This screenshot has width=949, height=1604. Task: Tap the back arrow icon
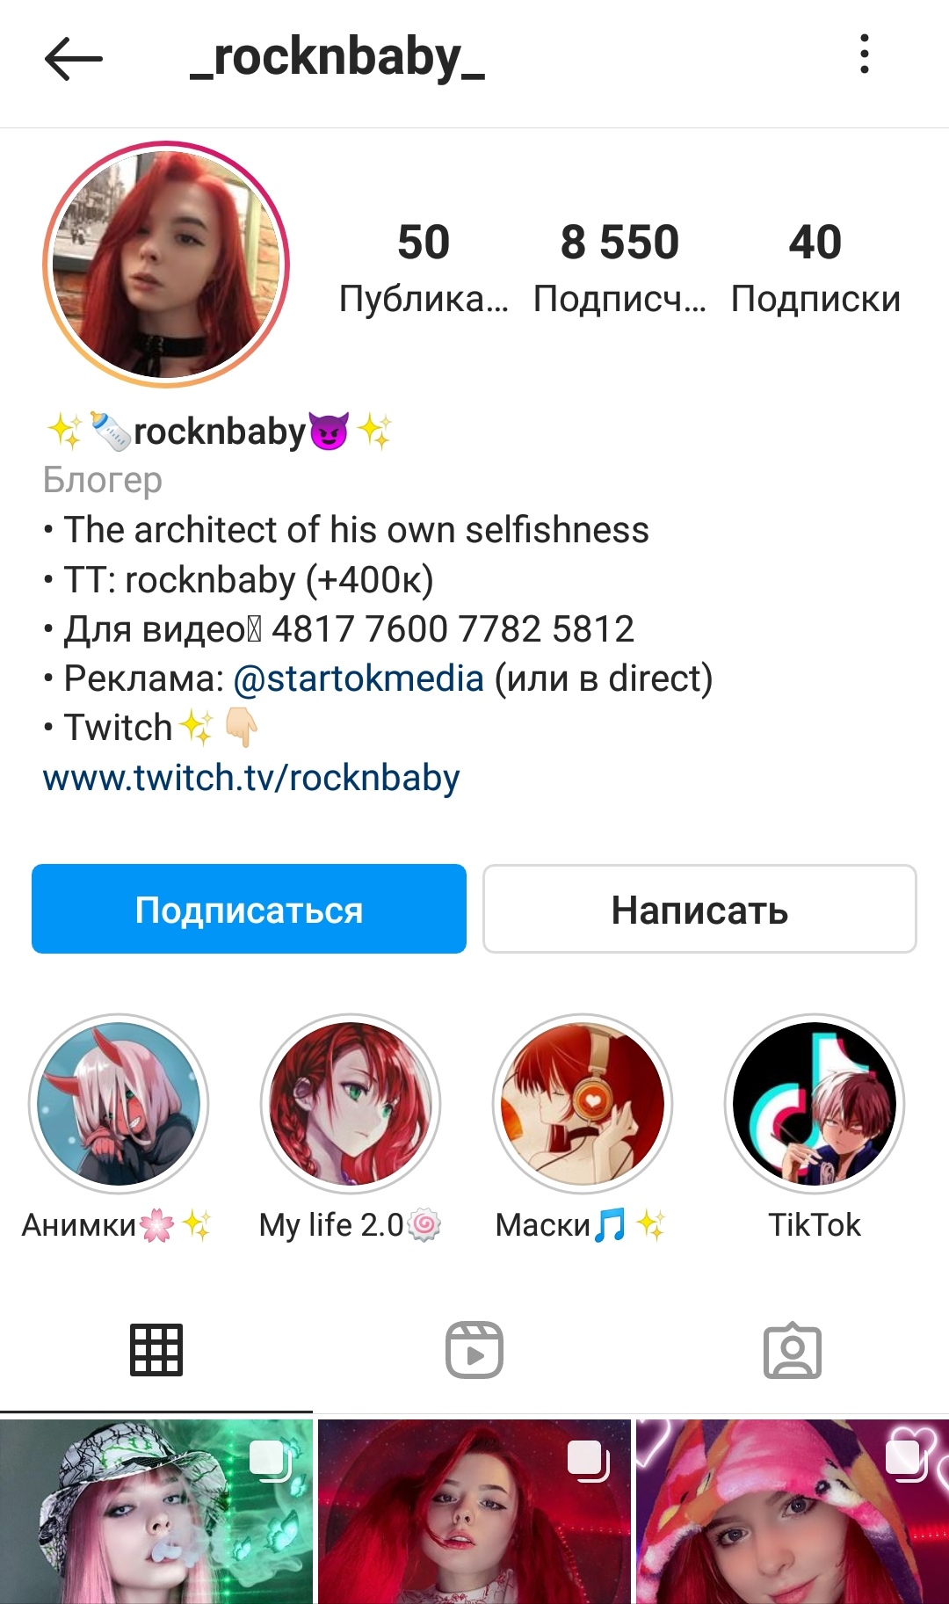click(74, 59)
